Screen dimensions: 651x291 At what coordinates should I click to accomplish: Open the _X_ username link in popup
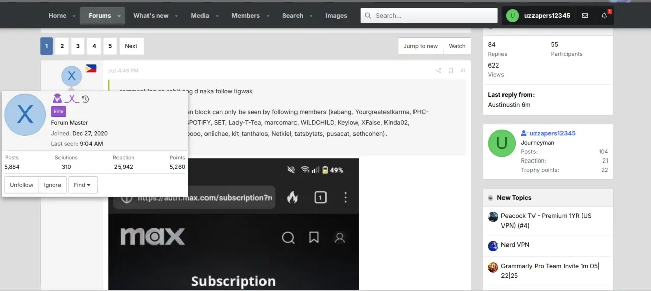[72, 99]
